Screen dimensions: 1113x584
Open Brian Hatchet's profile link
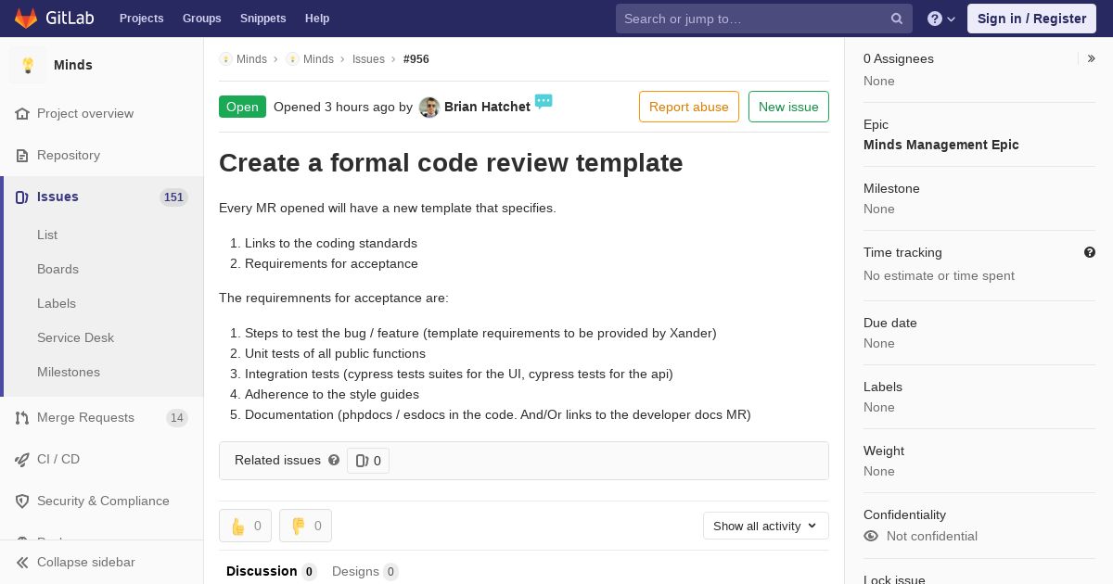pos(487,107)
